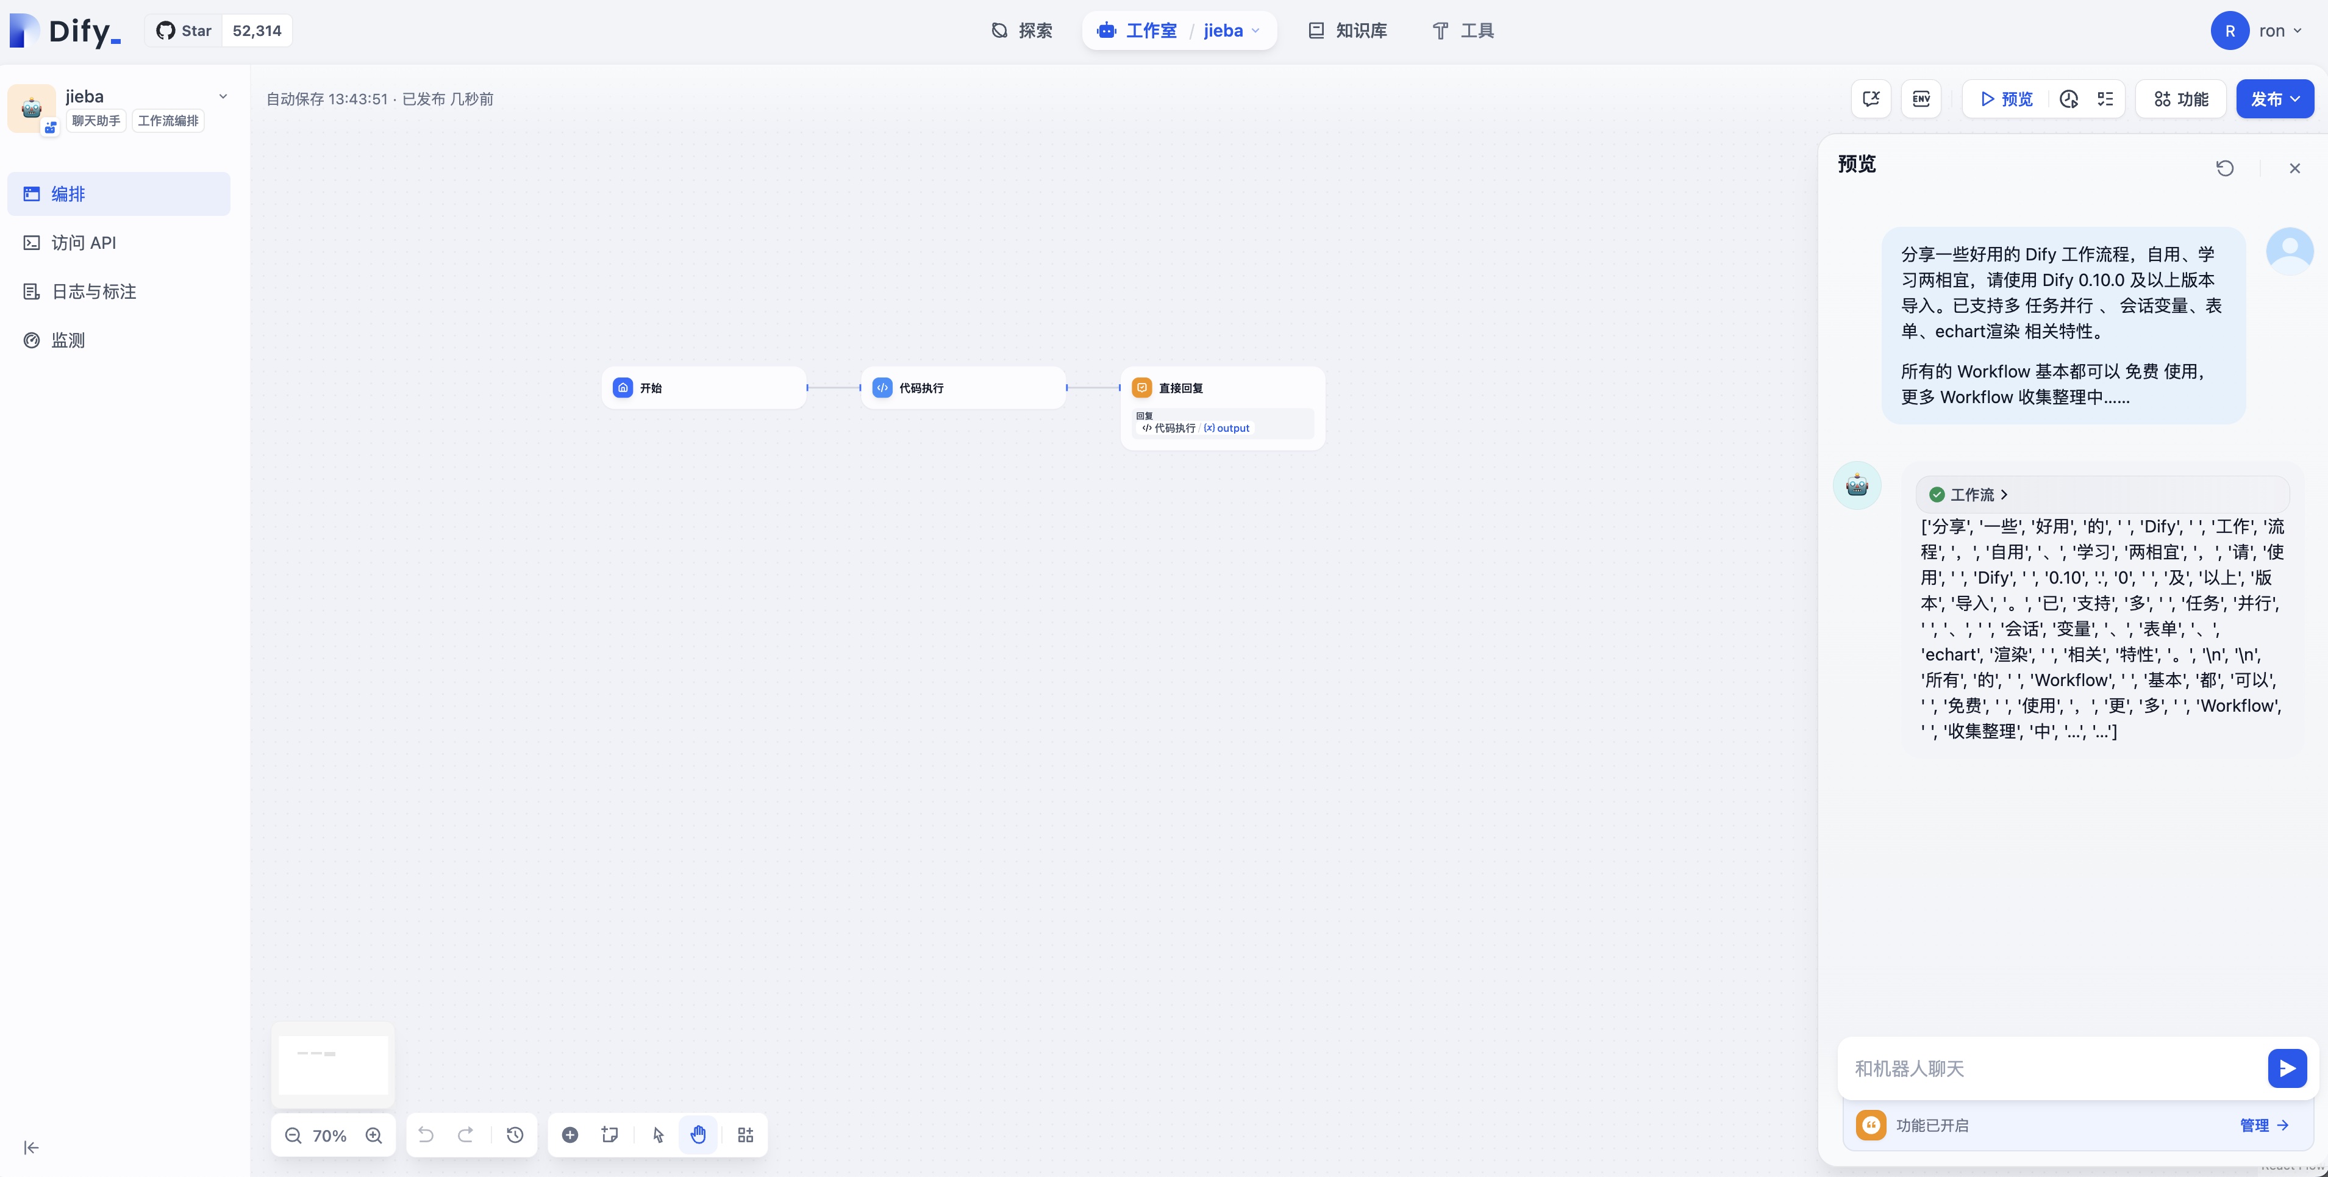Go to 知识库 tab
The width and height of the screenshot is (2328, 1177).
[1348, 30]
